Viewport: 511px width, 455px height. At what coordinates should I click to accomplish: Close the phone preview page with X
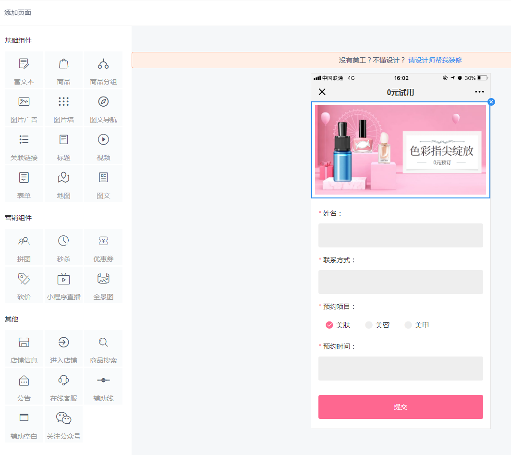322,92
